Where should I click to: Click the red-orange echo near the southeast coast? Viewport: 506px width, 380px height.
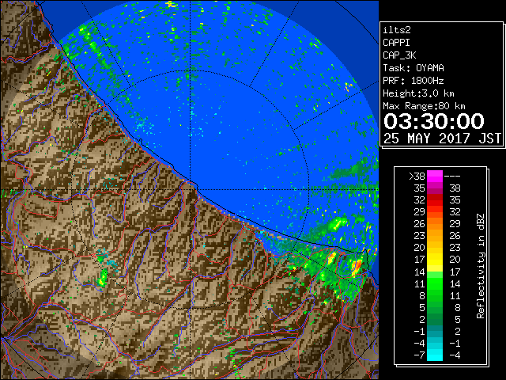click(x=357, y=266)
